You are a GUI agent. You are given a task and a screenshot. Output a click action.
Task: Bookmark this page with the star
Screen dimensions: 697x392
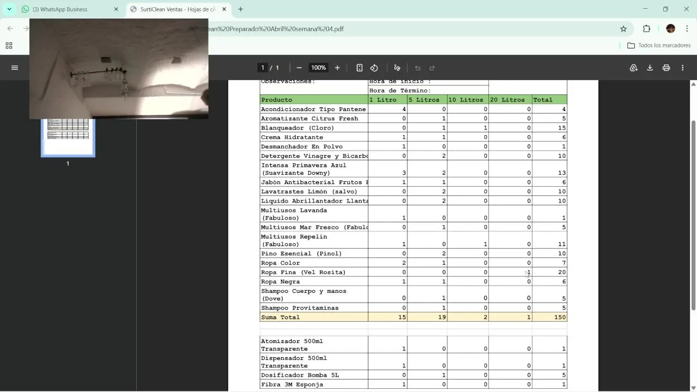[x=623, y=29]
